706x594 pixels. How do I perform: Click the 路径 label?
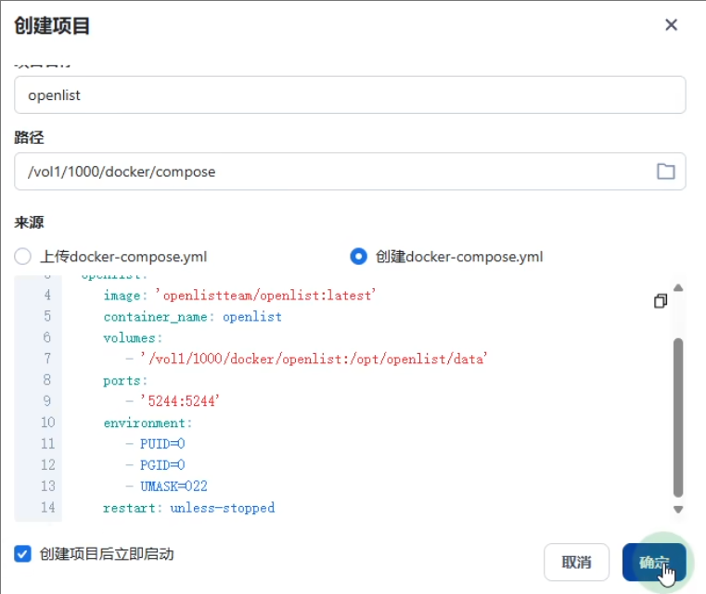tap(29, 137)
